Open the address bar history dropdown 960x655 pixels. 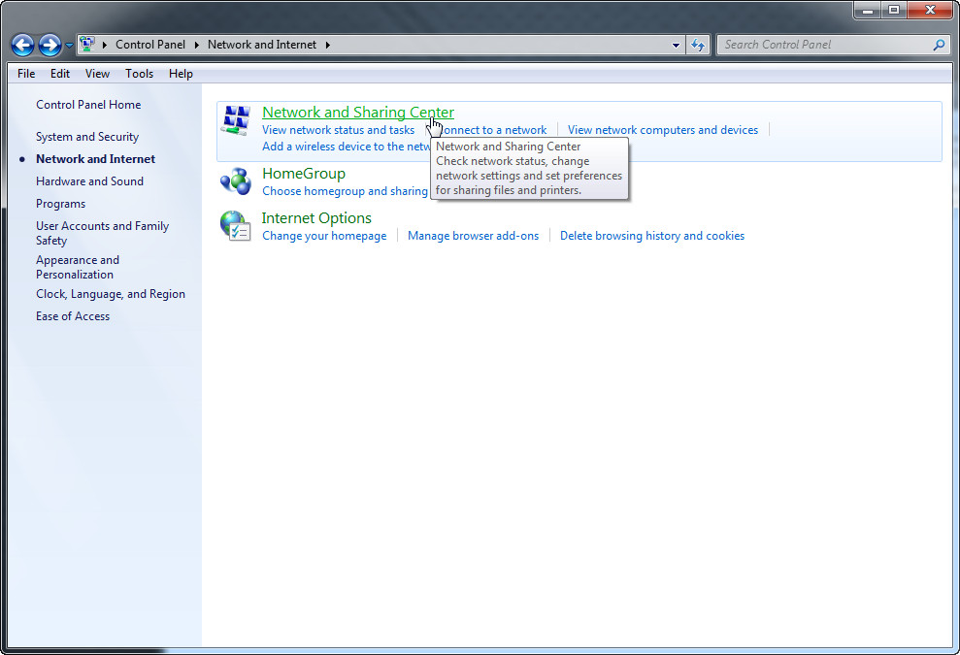[676, 45]
